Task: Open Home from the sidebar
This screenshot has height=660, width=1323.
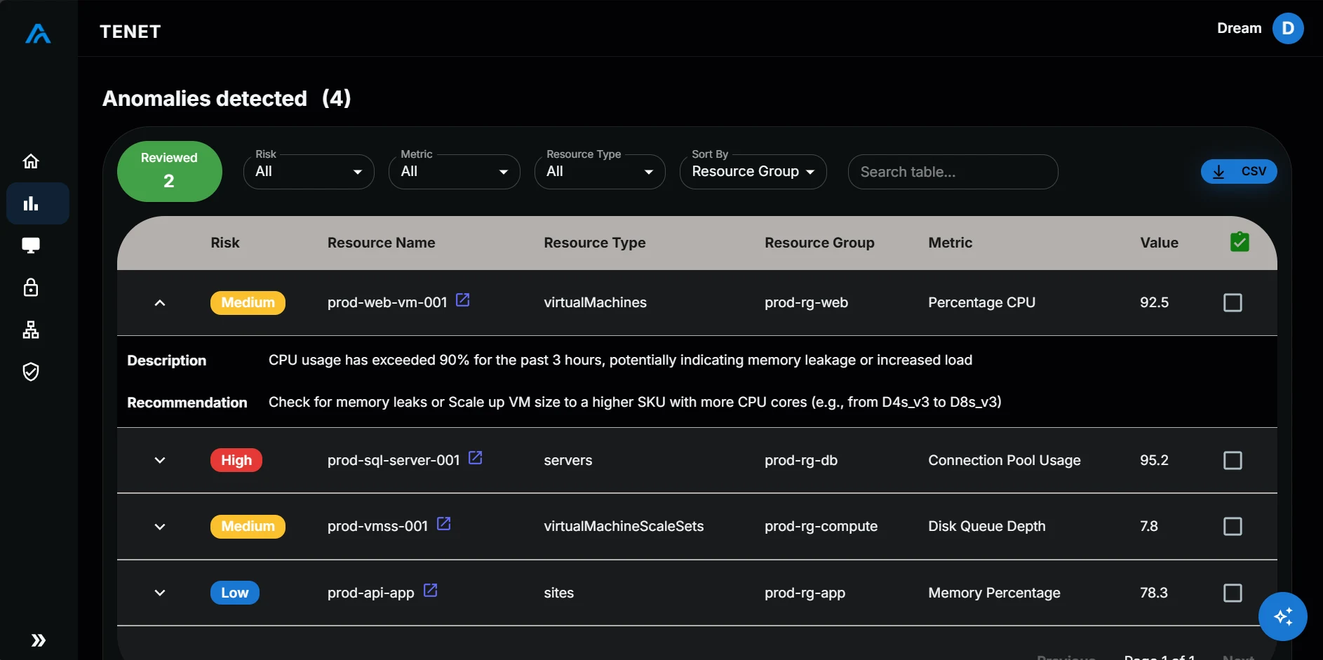Action: click(x=31, y=161)
